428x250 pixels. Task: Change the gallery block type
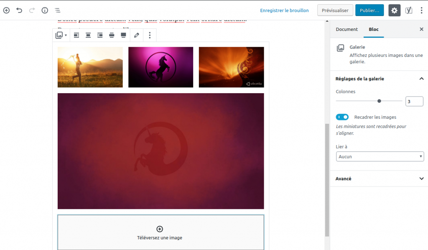61,35
